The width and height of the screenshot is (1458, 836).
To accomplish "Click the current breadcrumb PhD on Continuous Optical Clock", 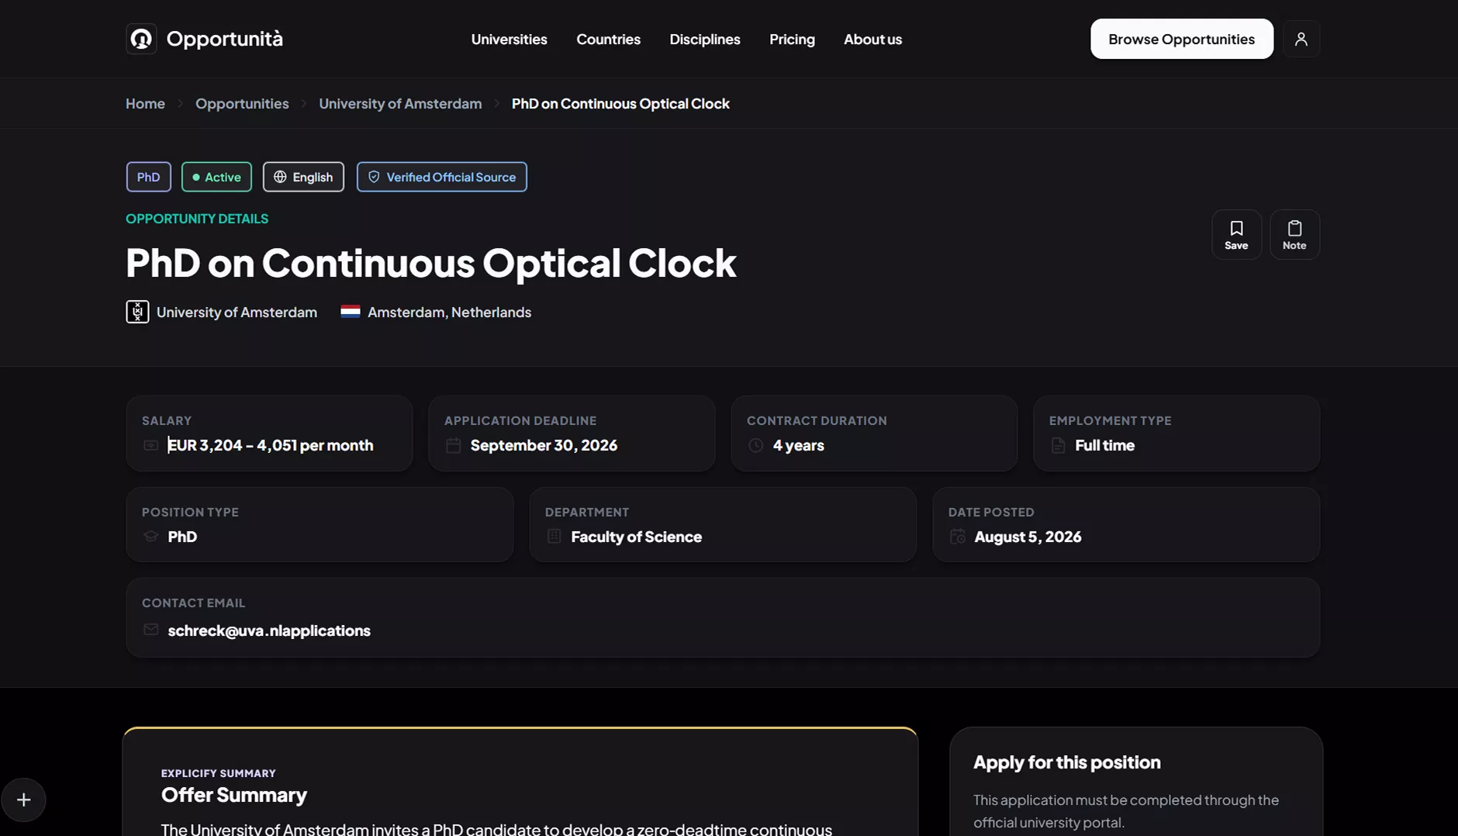I will pos(620,103).
